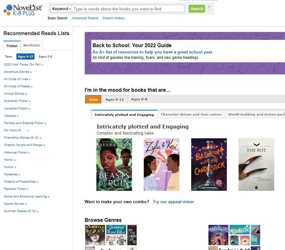The image size is (285, 250).
Task: Choose the Ages 9-12 mood tab
Action: point(114,99)
